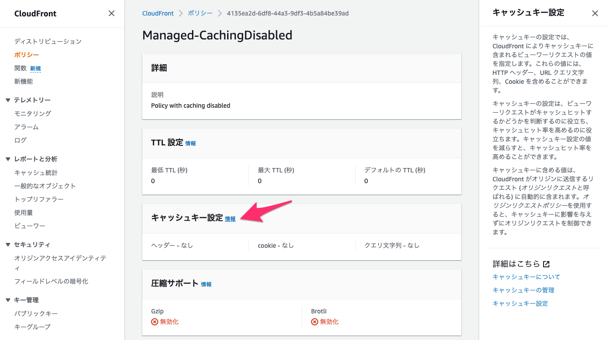
Task: Collapse the レポートと分析 section
Action: 8,159
